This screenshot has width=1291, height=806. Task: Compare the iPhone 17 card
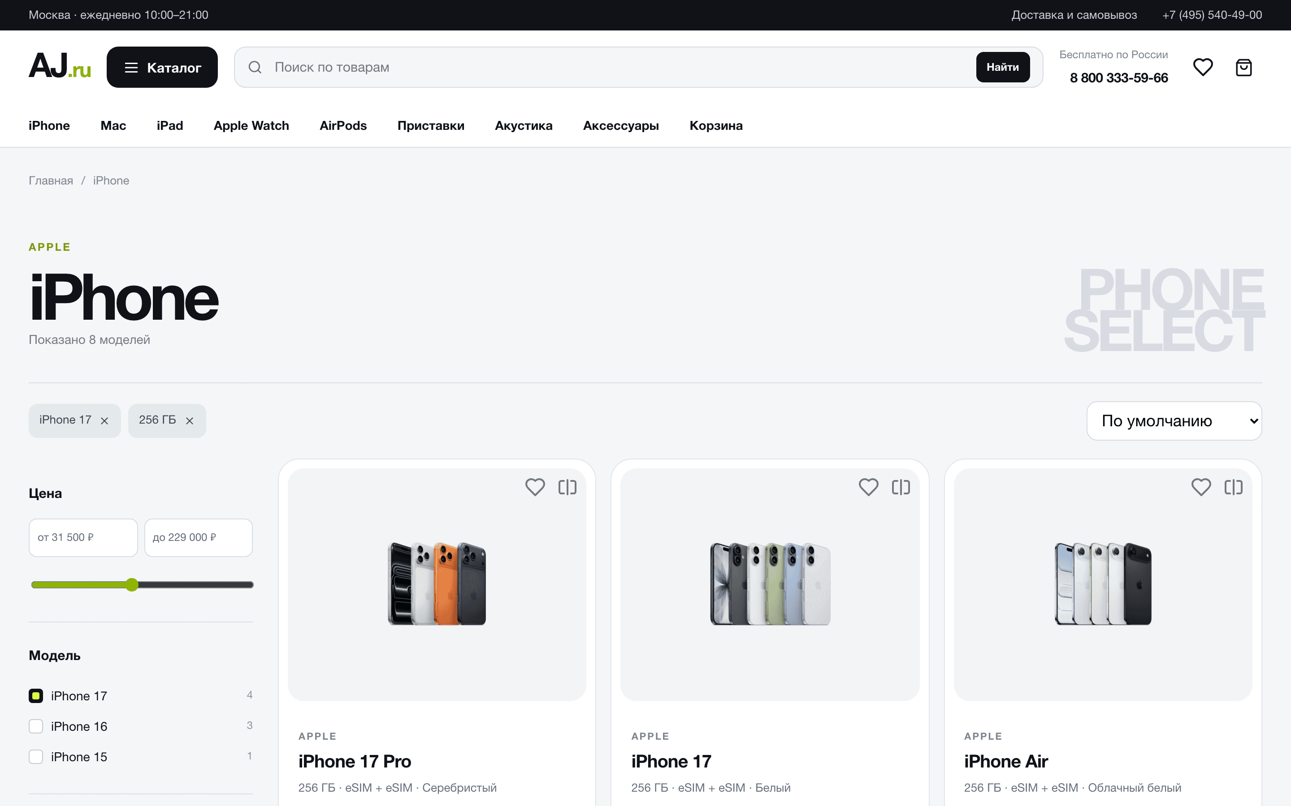click(901, 487)
